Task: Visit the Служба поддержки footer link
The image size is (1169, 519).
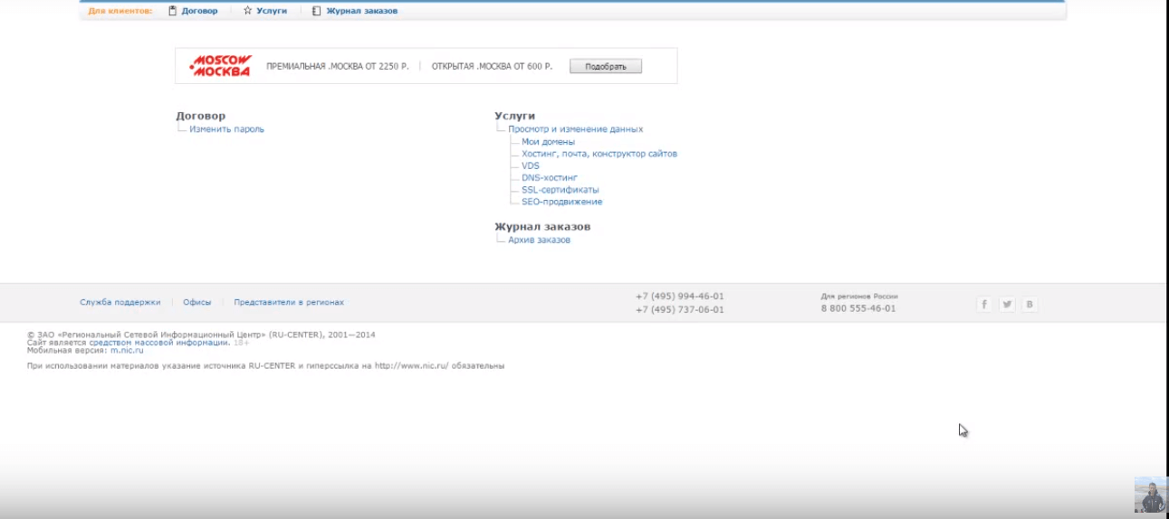Action: pyautogui.click(x=120, y=302)
